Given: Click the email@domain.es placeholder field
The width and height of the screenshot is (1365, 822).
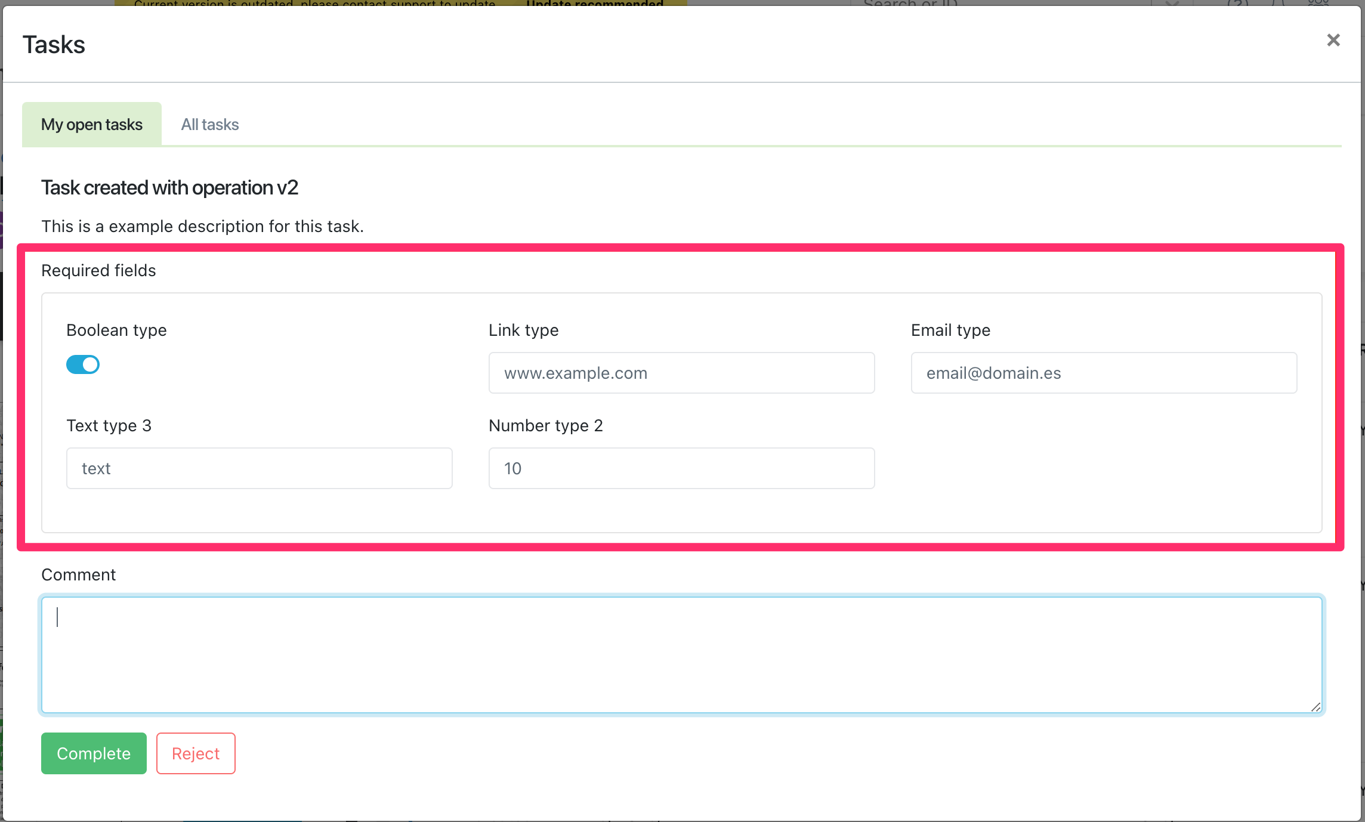Looking at the screenshot, I should pyautogui.click(x=1104, y=372).
